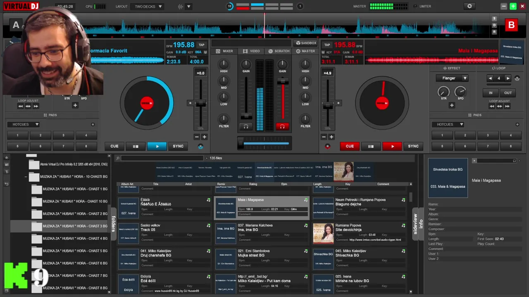Click the blue play button on deck A

pyautogui.click(x=157, y=146)
